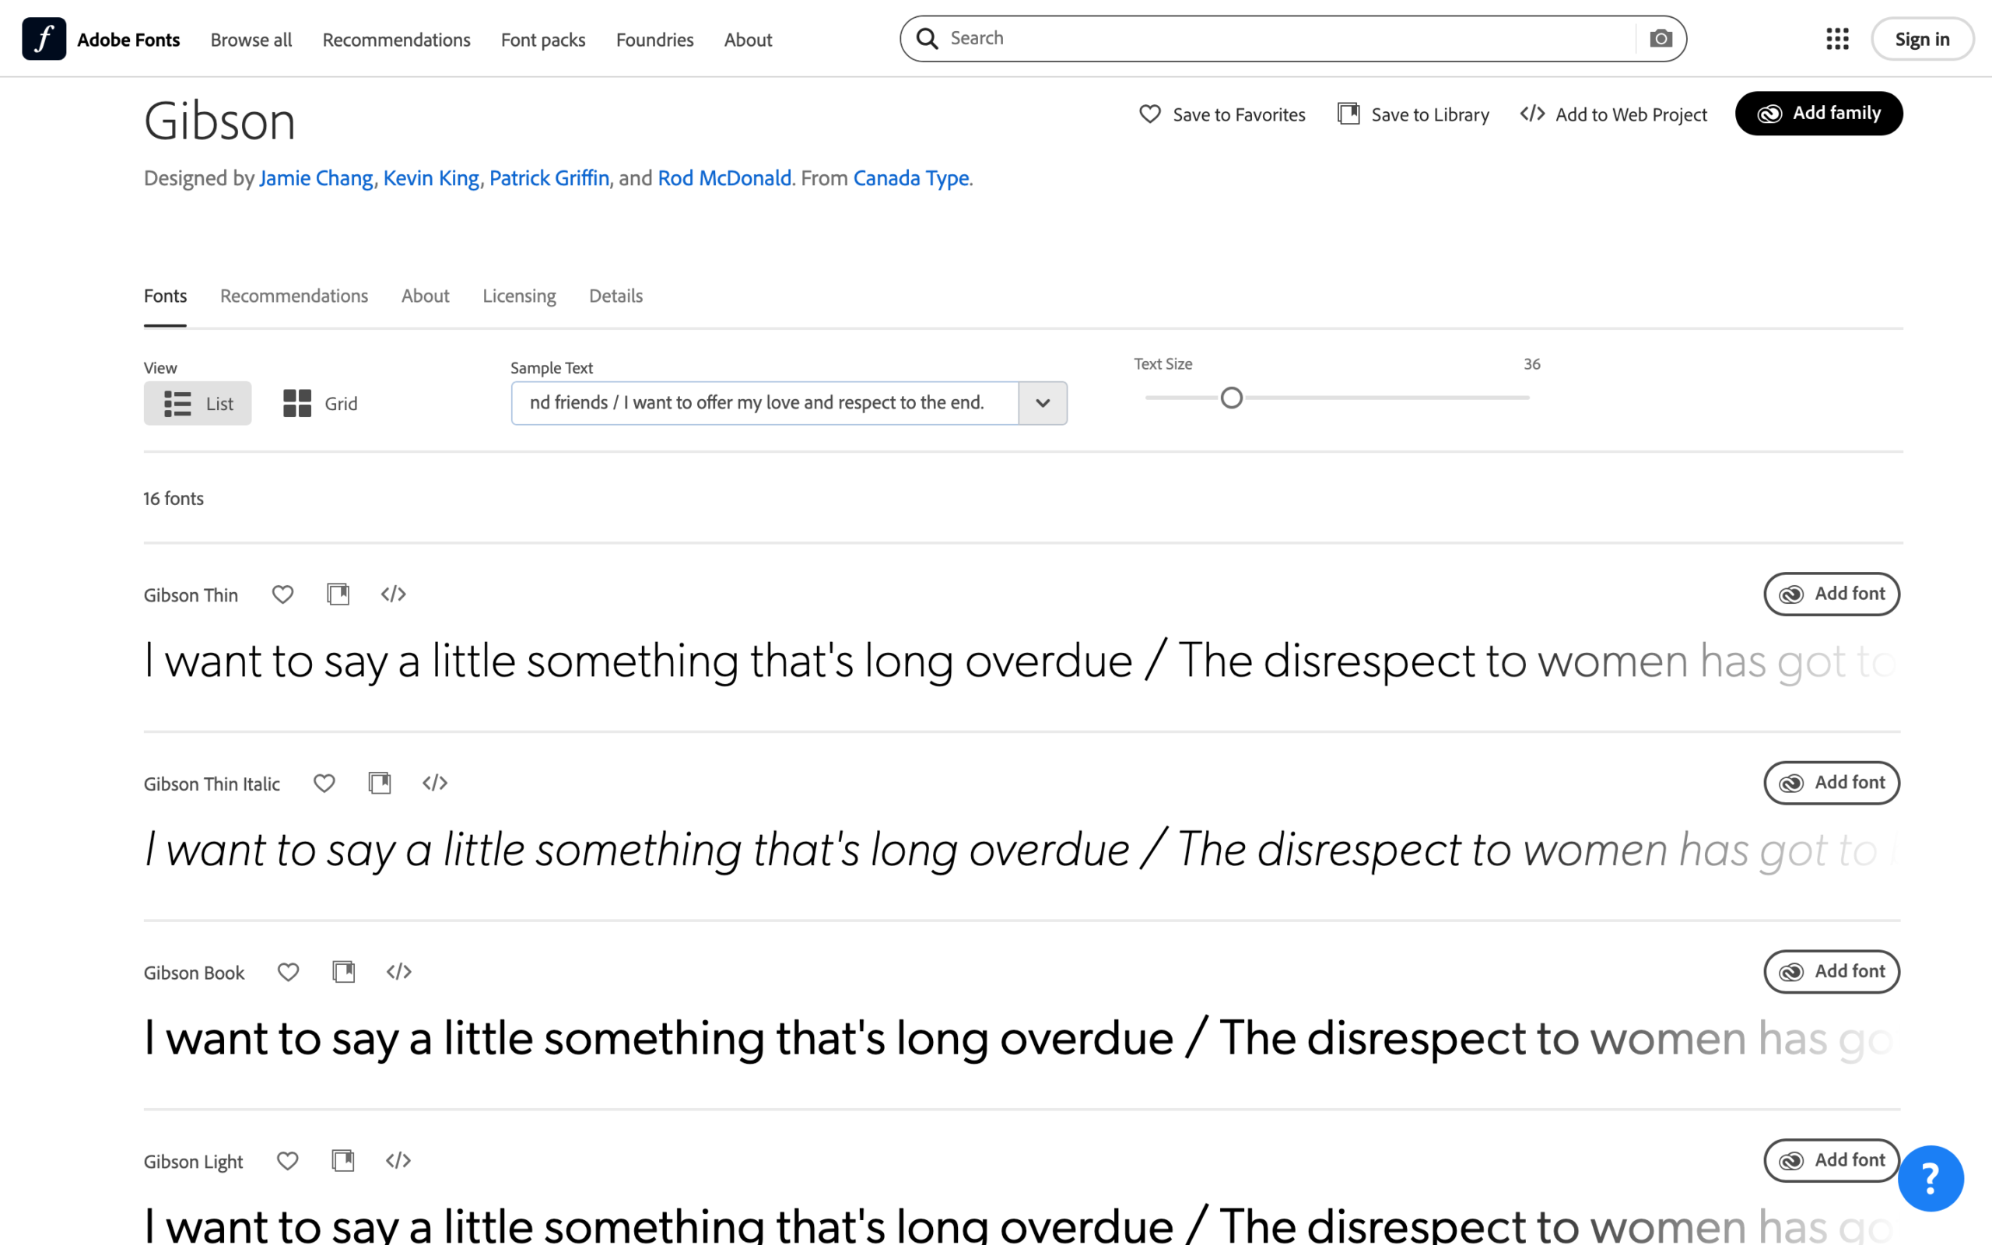Image resolution: width=1992 pixels, height=1245 pixels.
Task: Open Canada Type foundry link
Action: 911,178
